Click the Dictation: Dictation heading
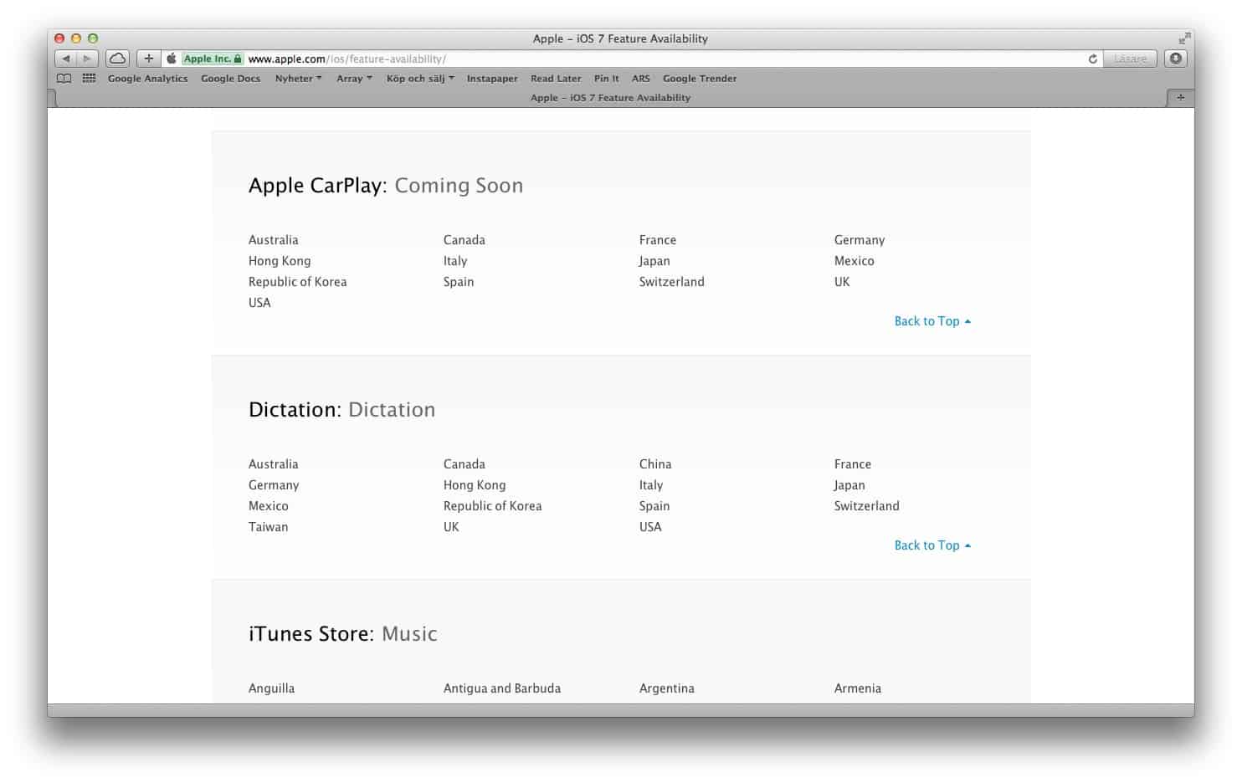 pos(341,410)
